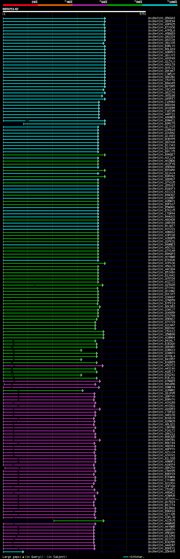Select hit label UniRef100_Q5K405
The height and width of the screenshot is (559, 180).
[x=161, y=551]
